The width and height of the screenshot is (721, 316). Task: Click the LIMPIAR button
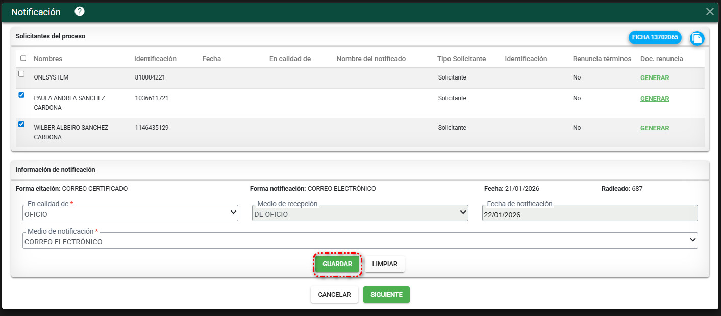[x=385, y=264]
